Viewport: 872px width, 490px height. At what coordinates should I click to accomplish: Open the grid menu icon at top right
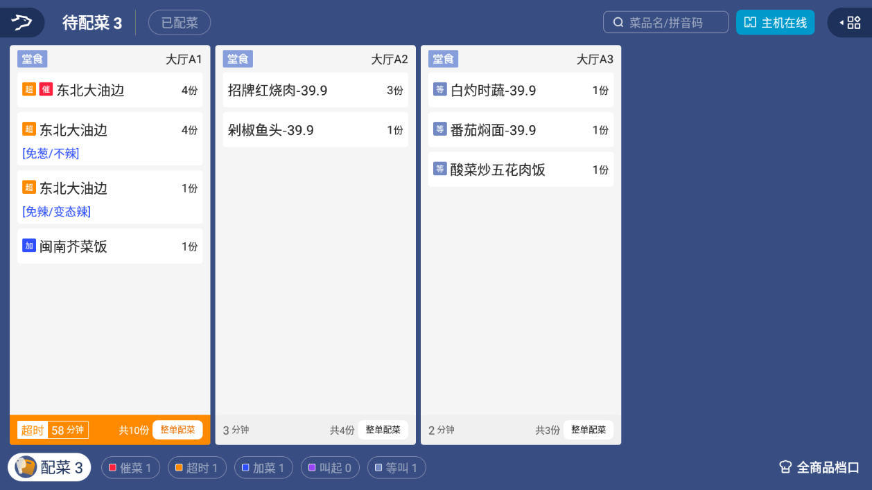pyautogui.click(x=854, y=22)
